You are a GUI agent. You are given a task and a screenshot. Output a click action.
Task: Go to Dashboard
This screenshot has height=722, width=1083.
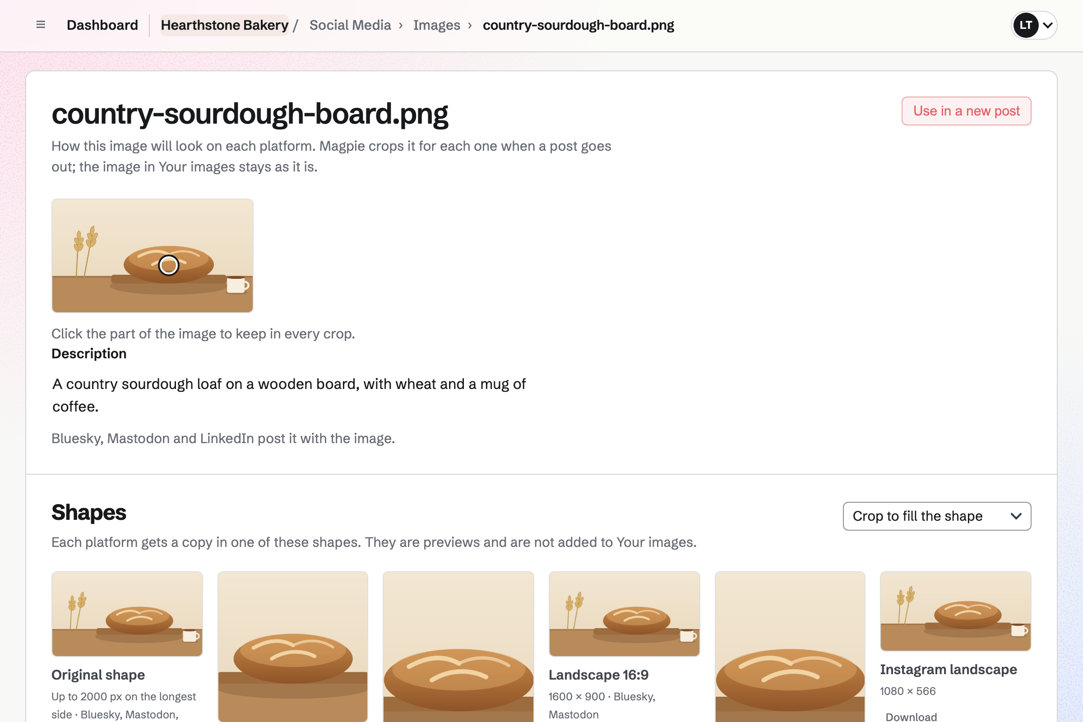click(102, 25)
